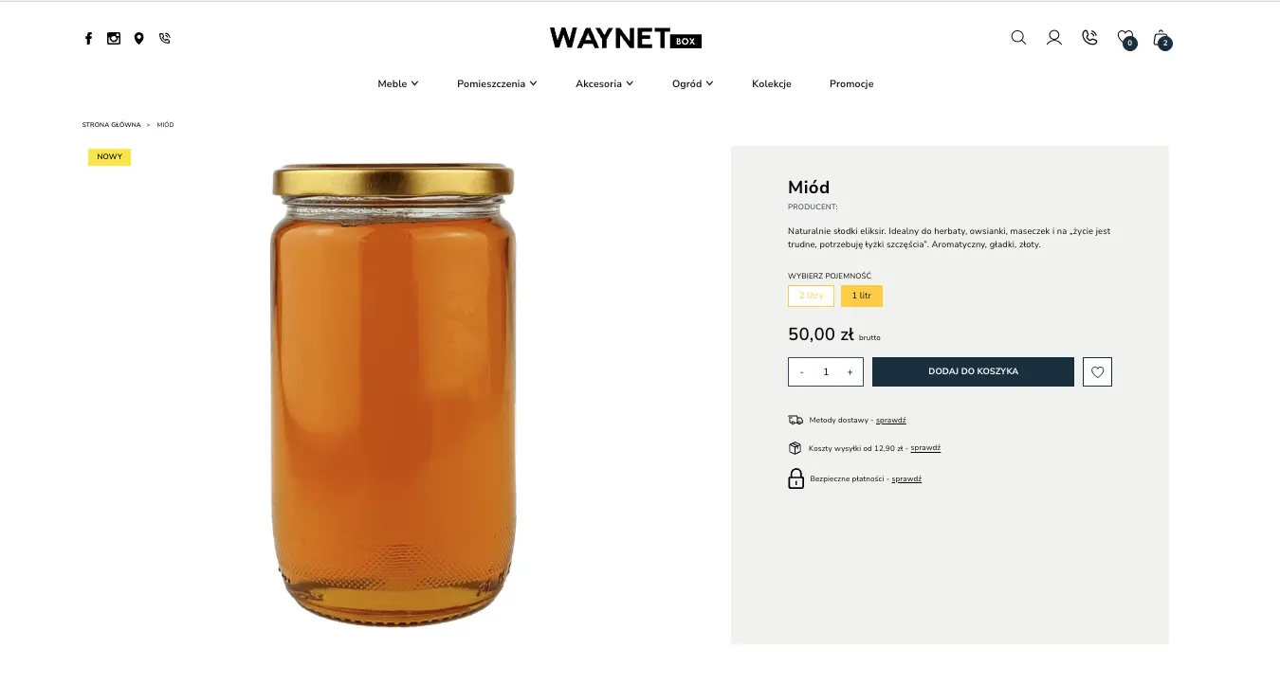Open the Kolekcje menu item
Viewport: 1280px width, 685px height.
[772, 83]
